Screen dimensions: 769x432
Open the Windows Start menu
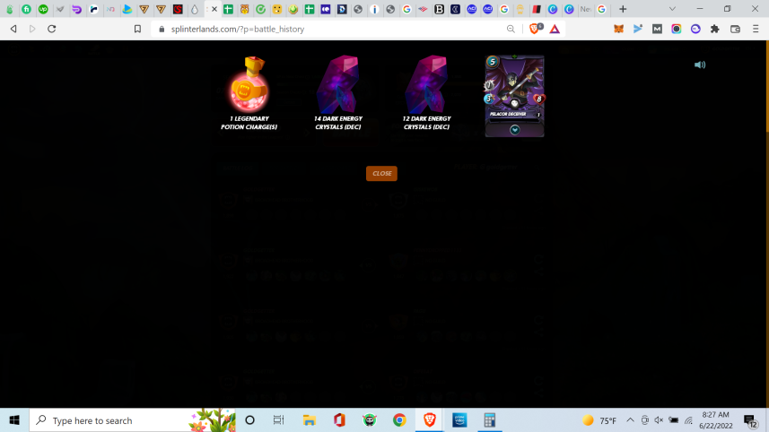[14, 420]
